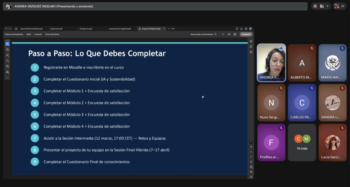Screen dimensions: 350x187
Task: Go to the previous page with up chevron
Action: pos(251,152)
